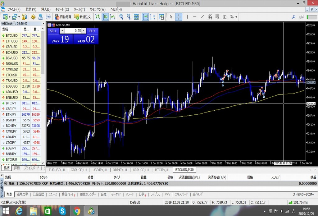
Task: Select ETHUSD in the market watch list
Action: click(x=12, y=41)
